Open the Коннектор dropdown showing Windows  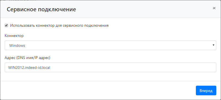(x=110, y=45)
